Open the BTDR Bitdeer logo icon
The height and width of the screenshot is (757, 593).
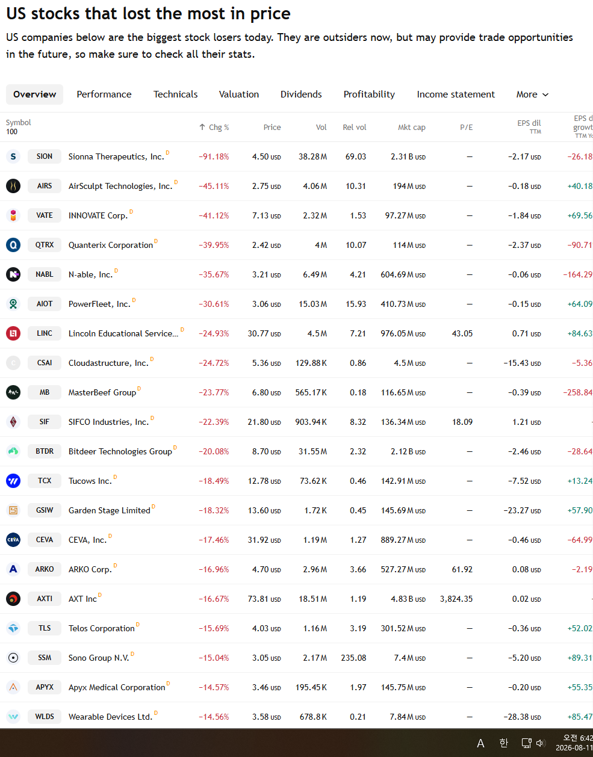point(13,451)
